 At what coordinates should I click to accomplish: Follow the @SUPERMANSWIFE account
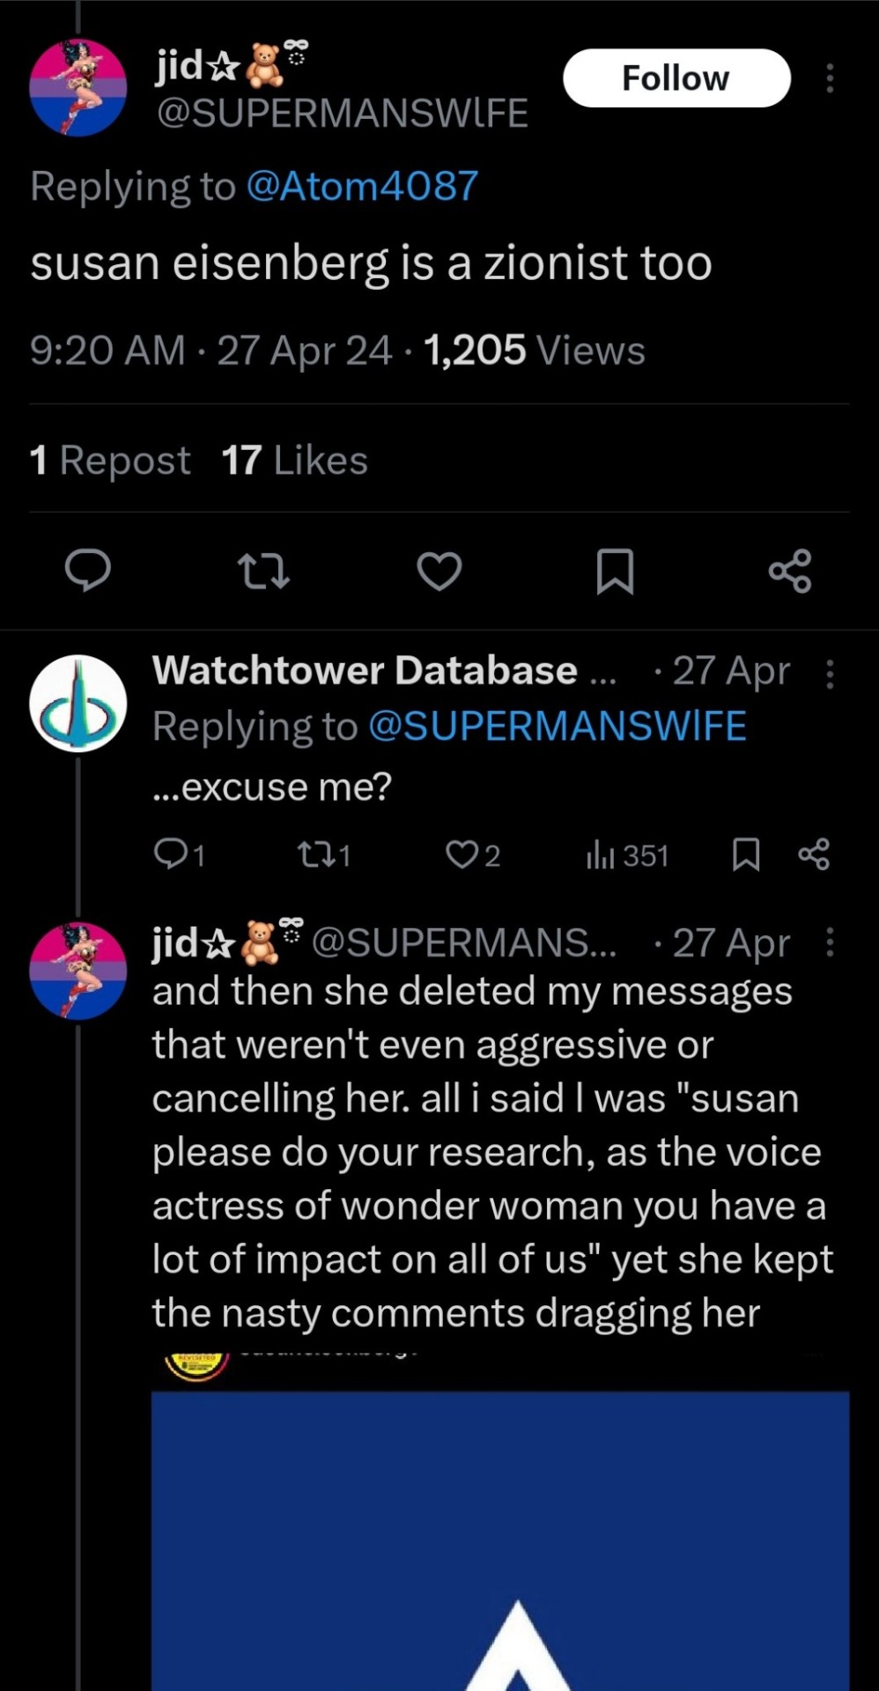[676, 78]
